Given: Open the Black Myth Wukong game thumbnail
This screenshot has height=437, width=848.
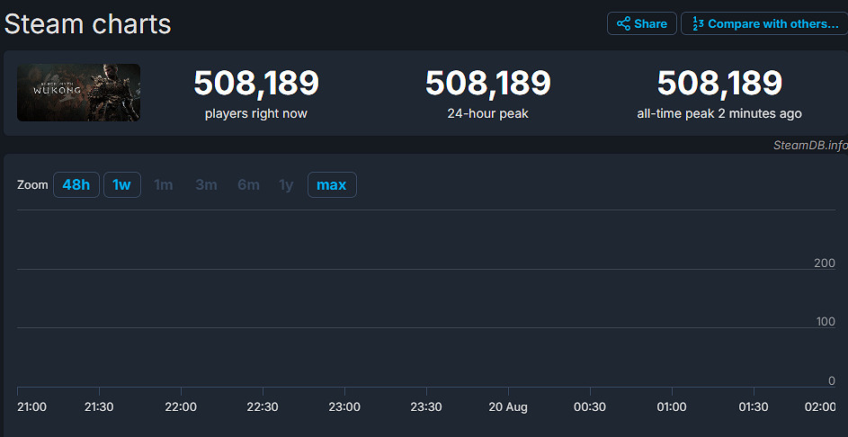Looking at the screenshot, I should click(x=78, y=93).
